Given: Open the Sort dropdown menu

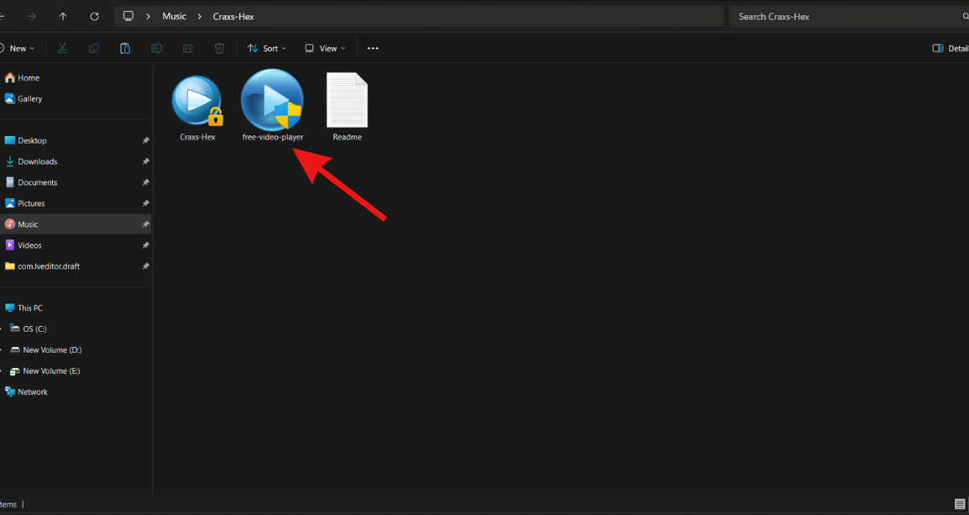Looking at the screenshot, I should coord(266,49).
